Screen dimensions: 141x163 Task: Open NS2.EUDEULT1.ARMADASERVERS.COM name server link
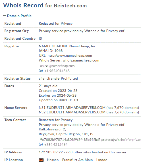point(72,112)
